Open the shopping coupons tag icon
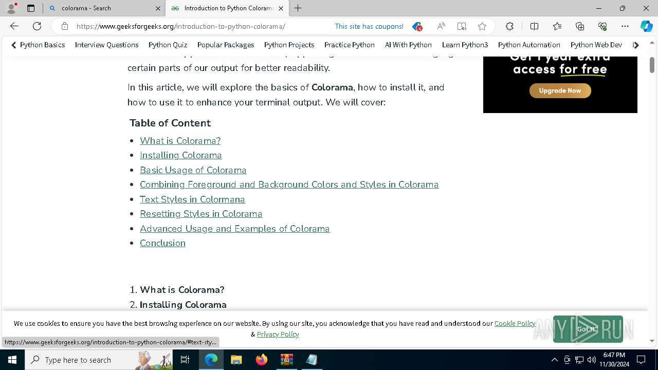 click(x=417, y=26)
